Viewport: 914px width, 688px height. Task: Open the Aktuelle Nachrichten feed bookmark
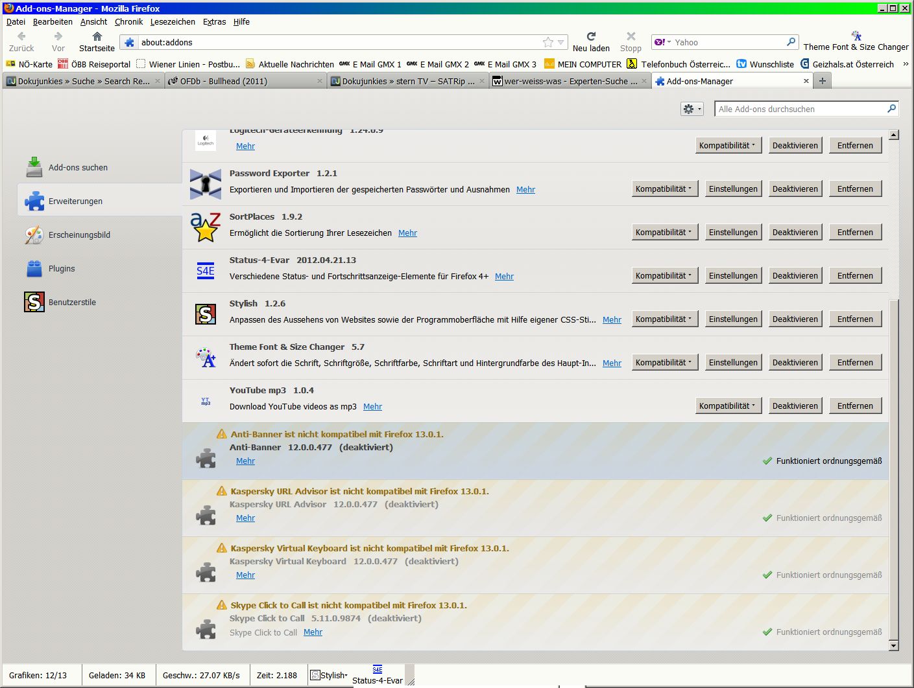[289, 64]
